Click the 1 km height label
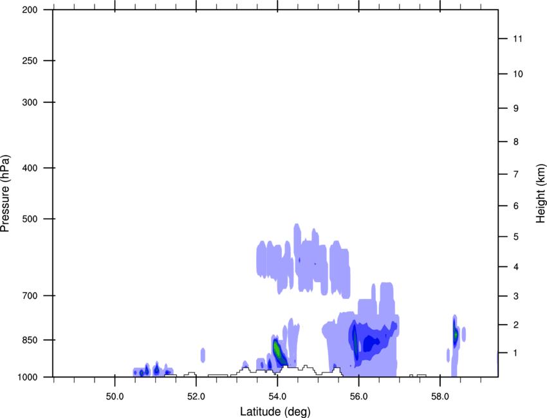The height and width of the screenshot is (418, 547). [x=515, y=353]
